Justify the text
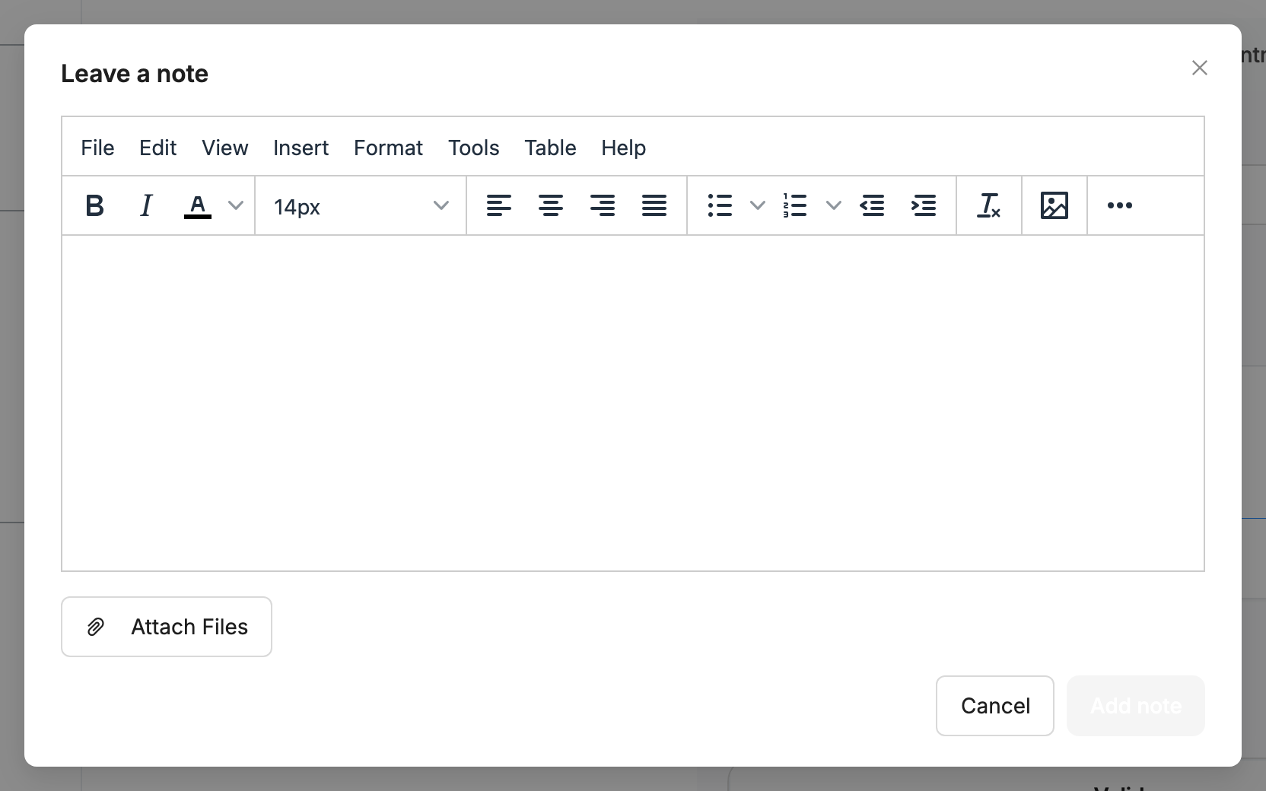The image size is (1266, 791). pos(654,205)
